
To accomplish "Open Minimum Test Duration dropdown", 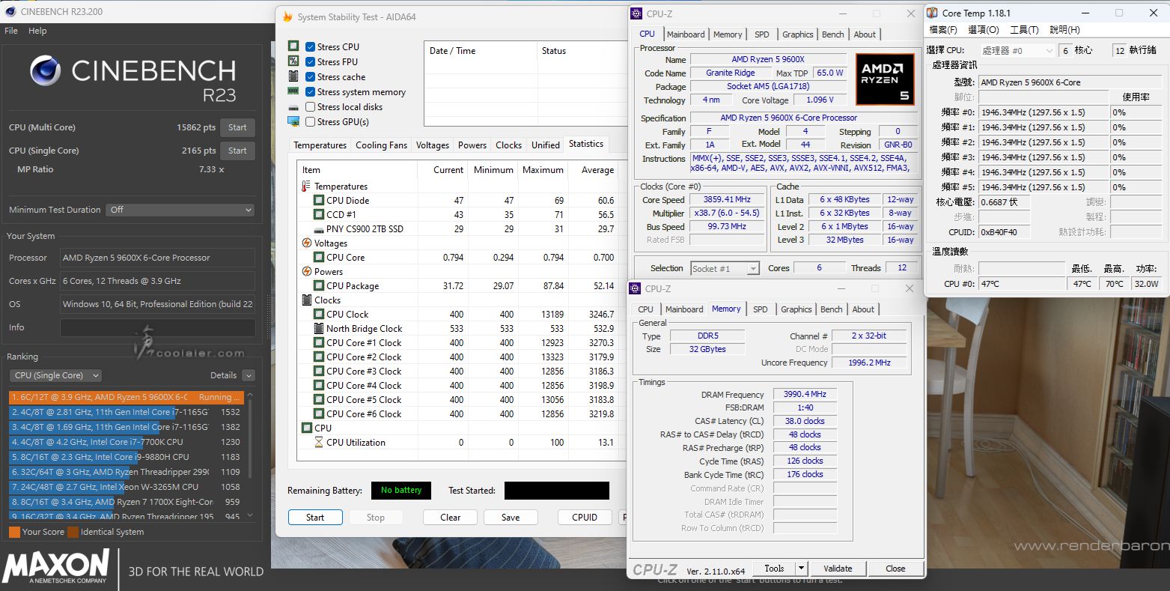I will pyautogui.click(x=180, y=210).
